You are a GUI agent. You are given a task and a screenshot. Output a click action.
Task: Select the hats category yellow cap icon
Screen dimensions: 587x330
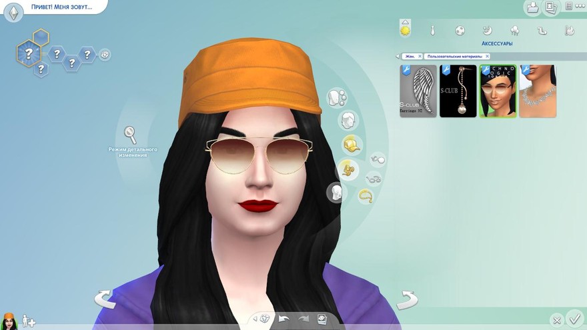pyautogui.click(x=352, y=145)
